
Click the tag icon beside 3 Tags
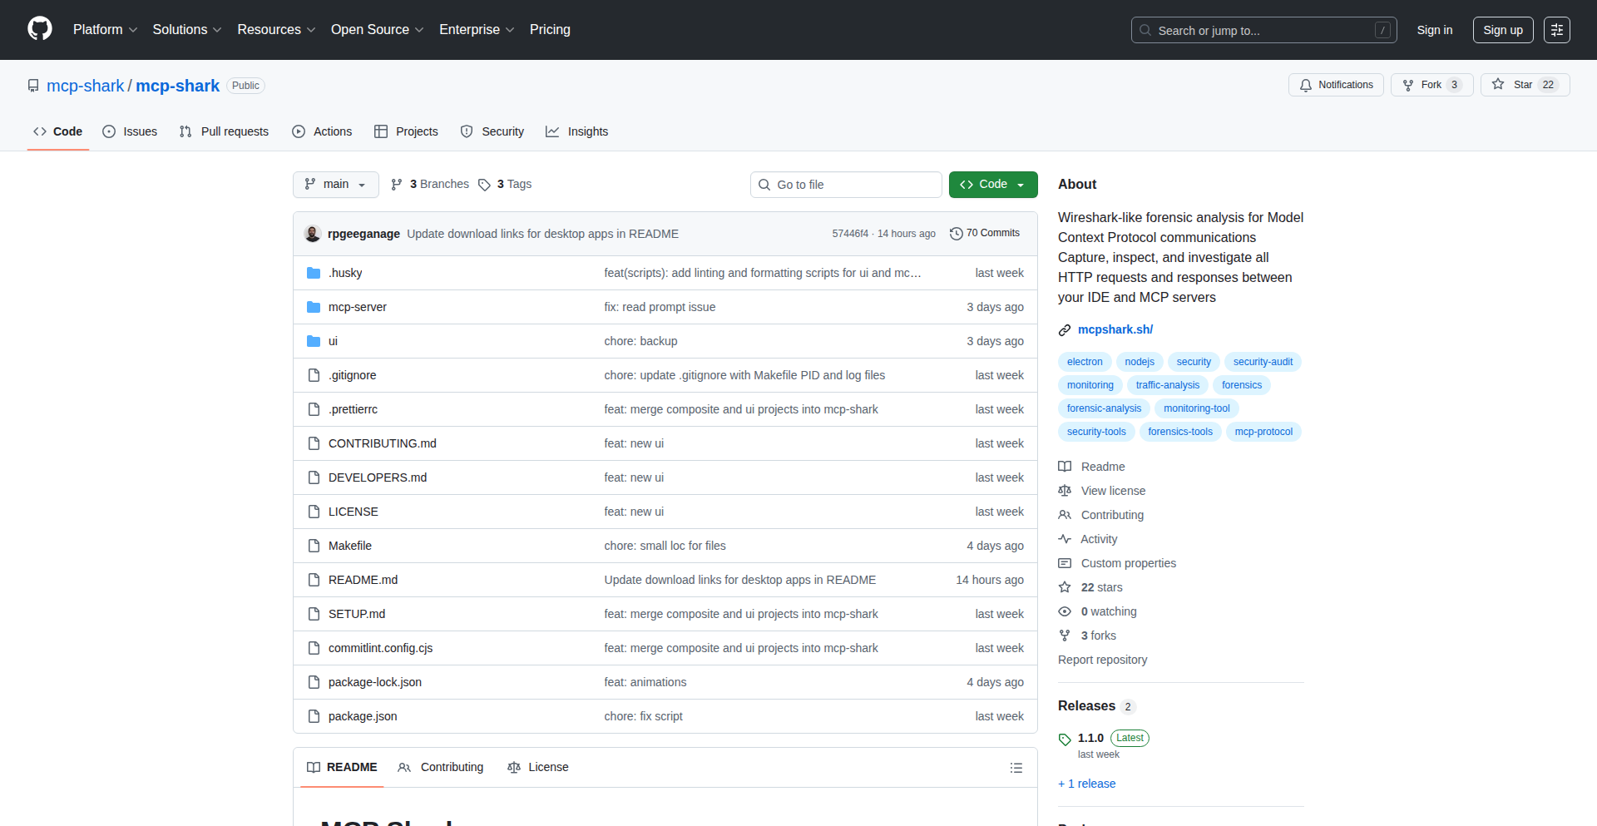(484, 185)
